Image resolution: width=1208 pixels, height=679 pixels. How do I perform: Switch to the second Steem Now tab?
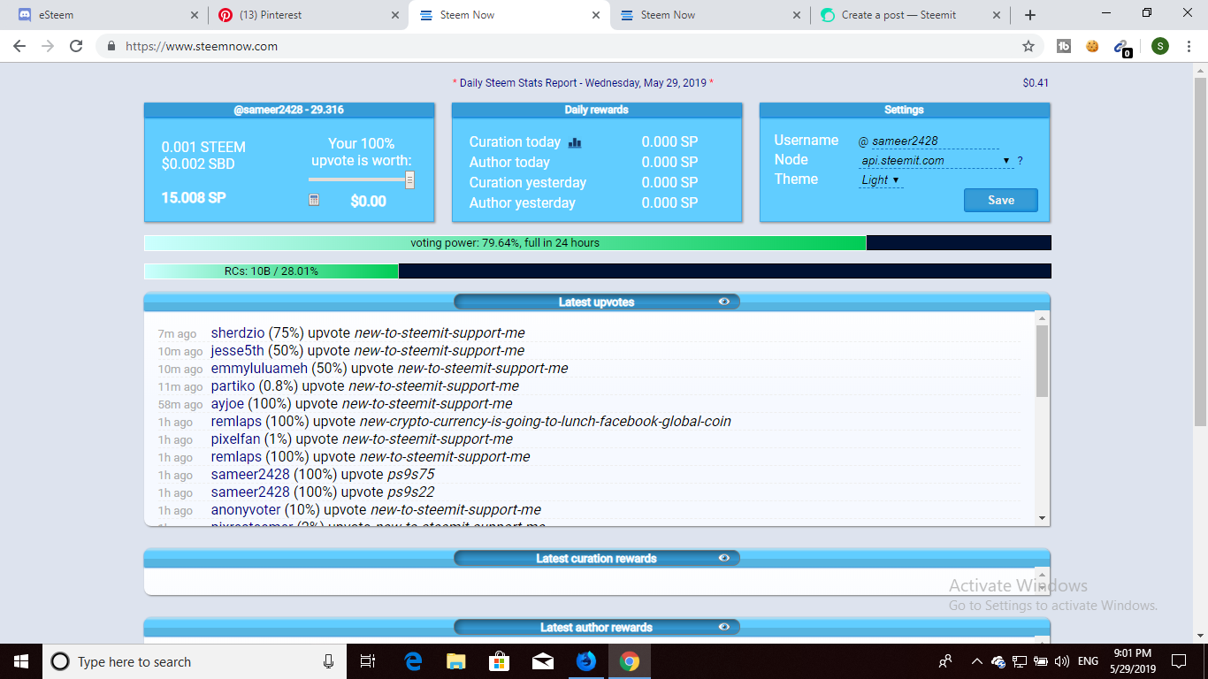pyautogui.click(x=709, y=15)
